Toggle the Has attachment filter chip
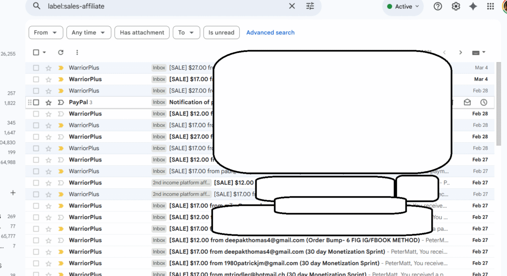Screen dimensions: 507x276 coord(142,33)
